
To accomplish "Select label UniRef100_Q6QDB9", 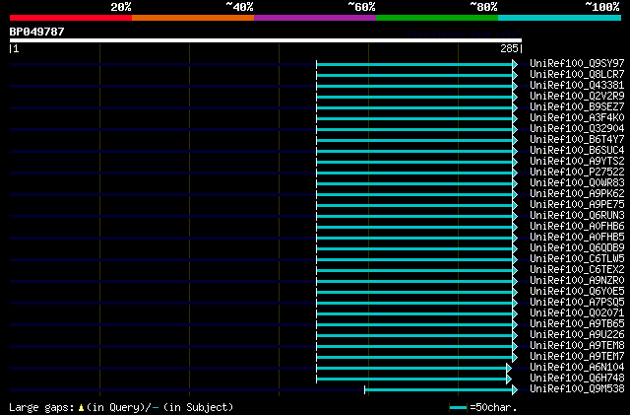I will (x=577, y=248).
